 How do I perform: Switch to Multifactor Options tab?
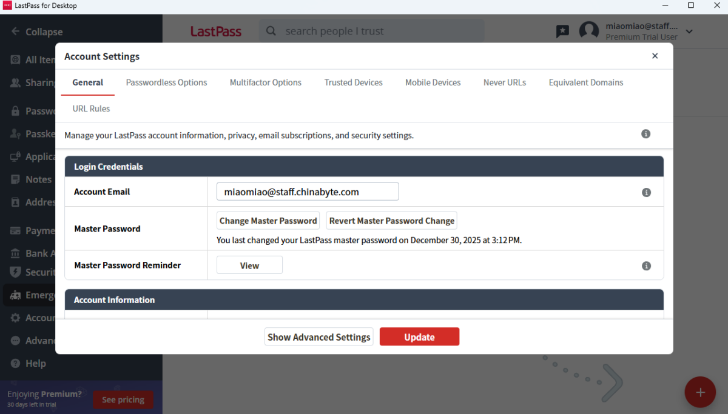[265, 82]
